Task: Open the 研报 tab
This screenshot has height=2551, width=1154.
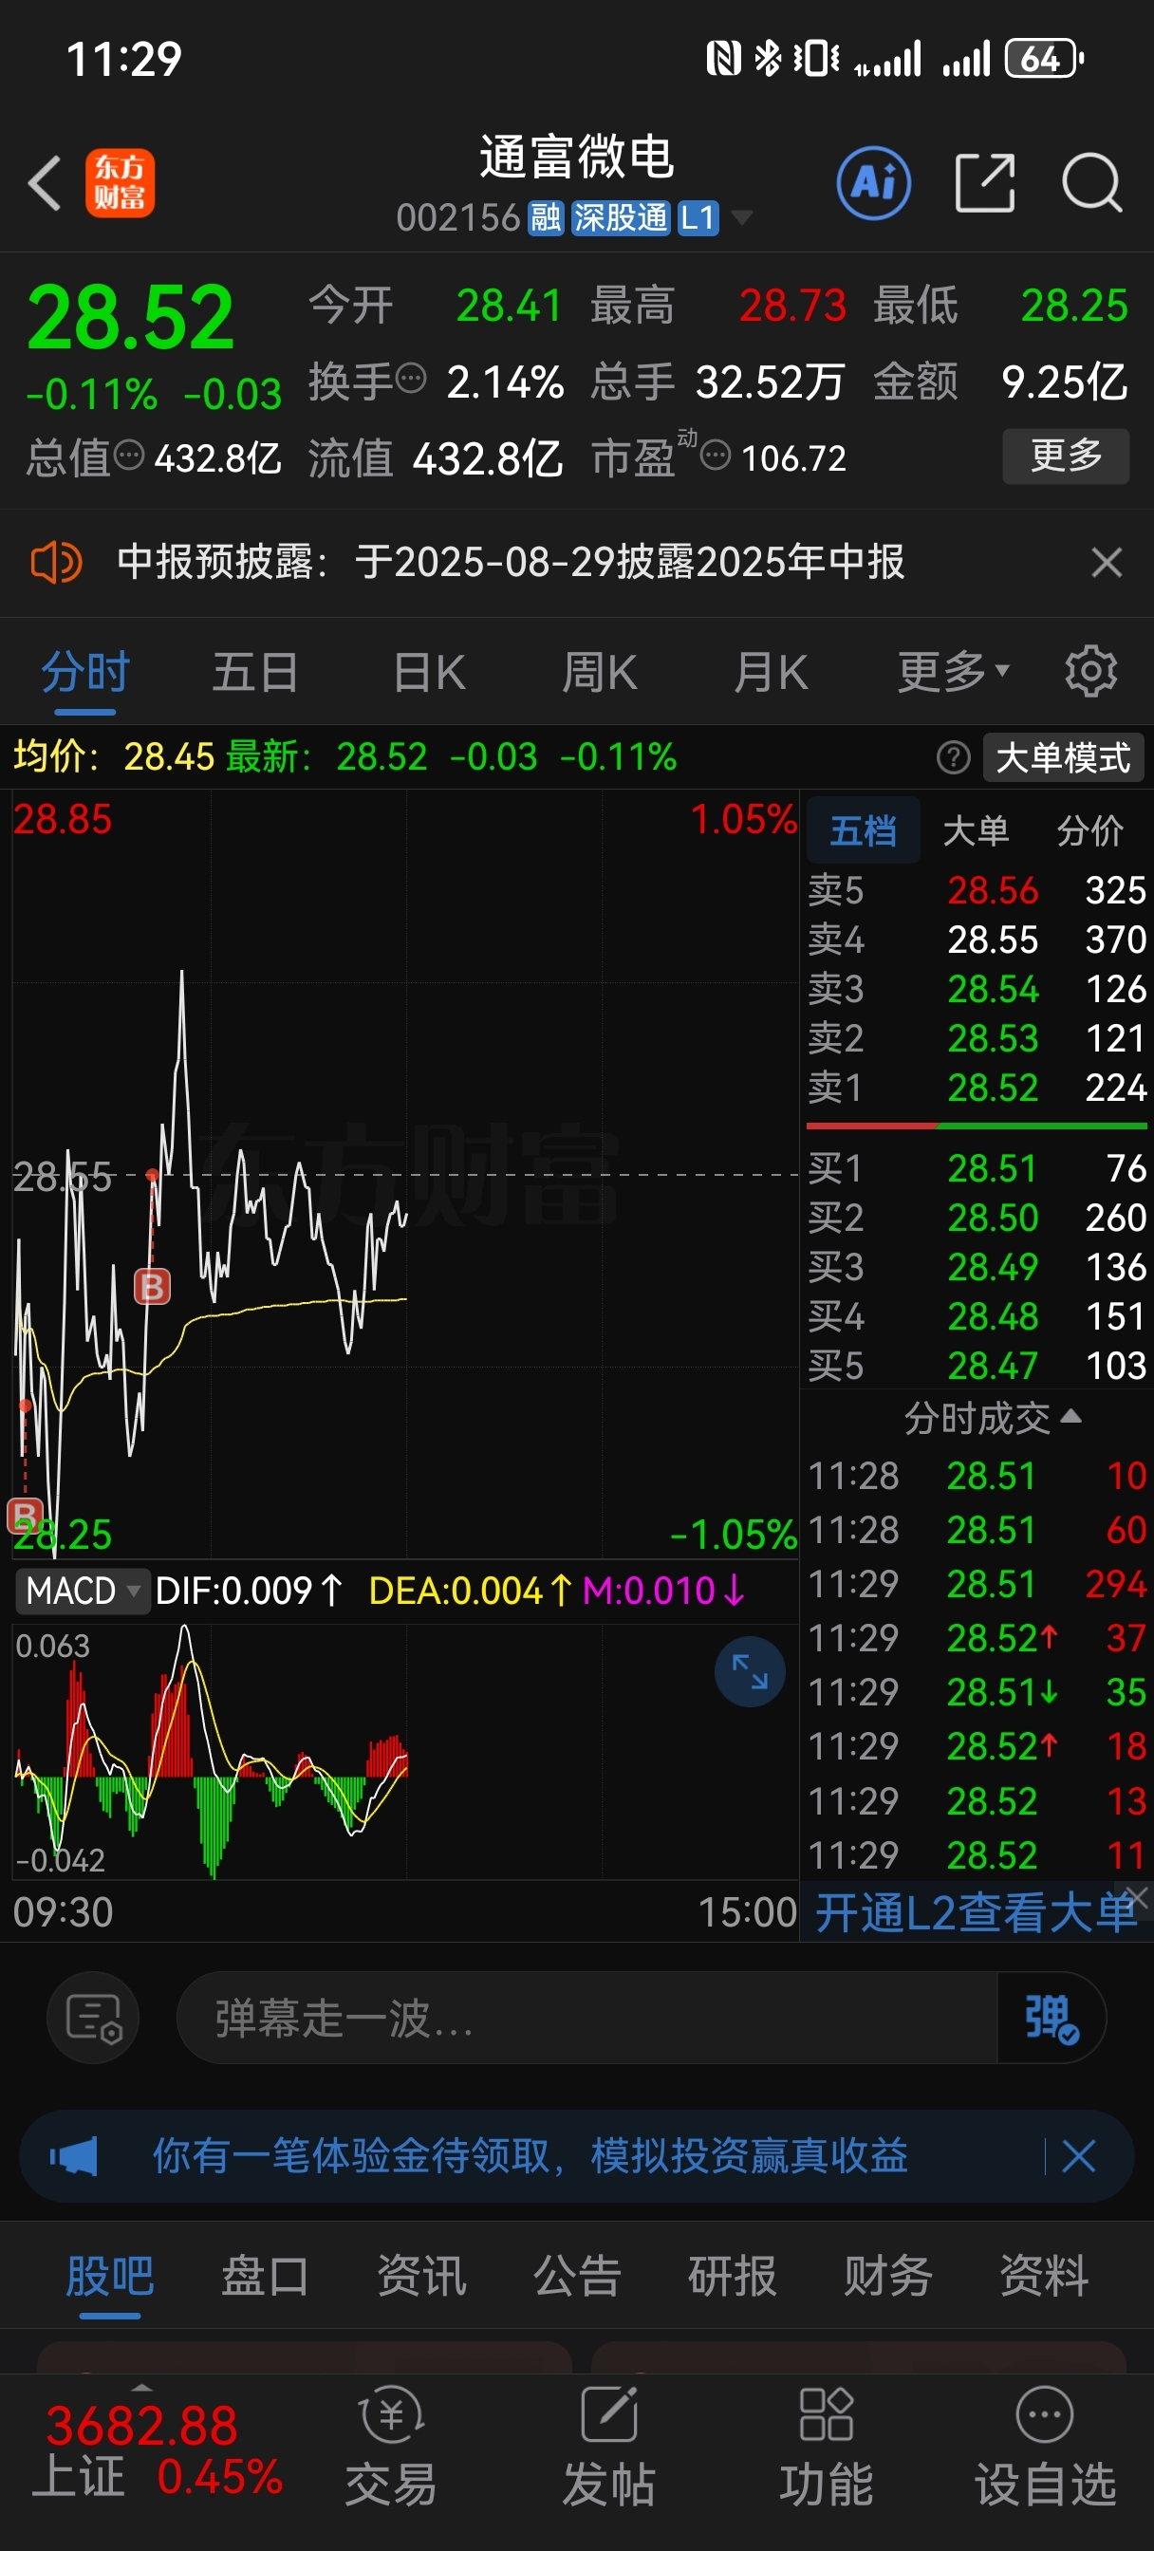Action: (x=732, y=2275)
